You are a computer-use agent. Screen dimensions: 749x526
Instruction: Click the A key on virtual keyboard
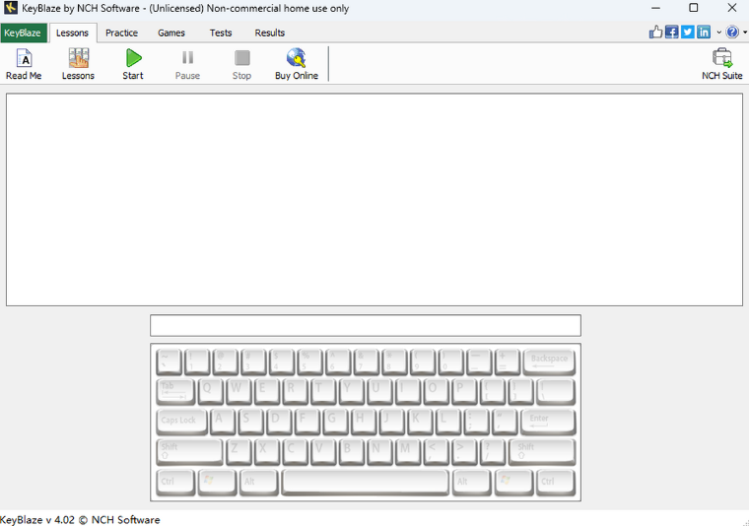tap(223, 422)
